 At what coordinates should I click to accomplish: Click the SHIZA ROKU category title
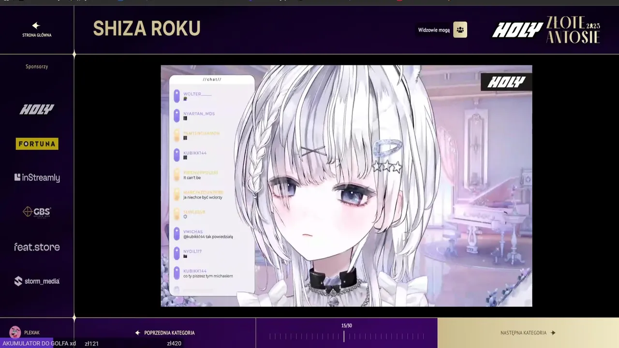click(x=147, y=29)
